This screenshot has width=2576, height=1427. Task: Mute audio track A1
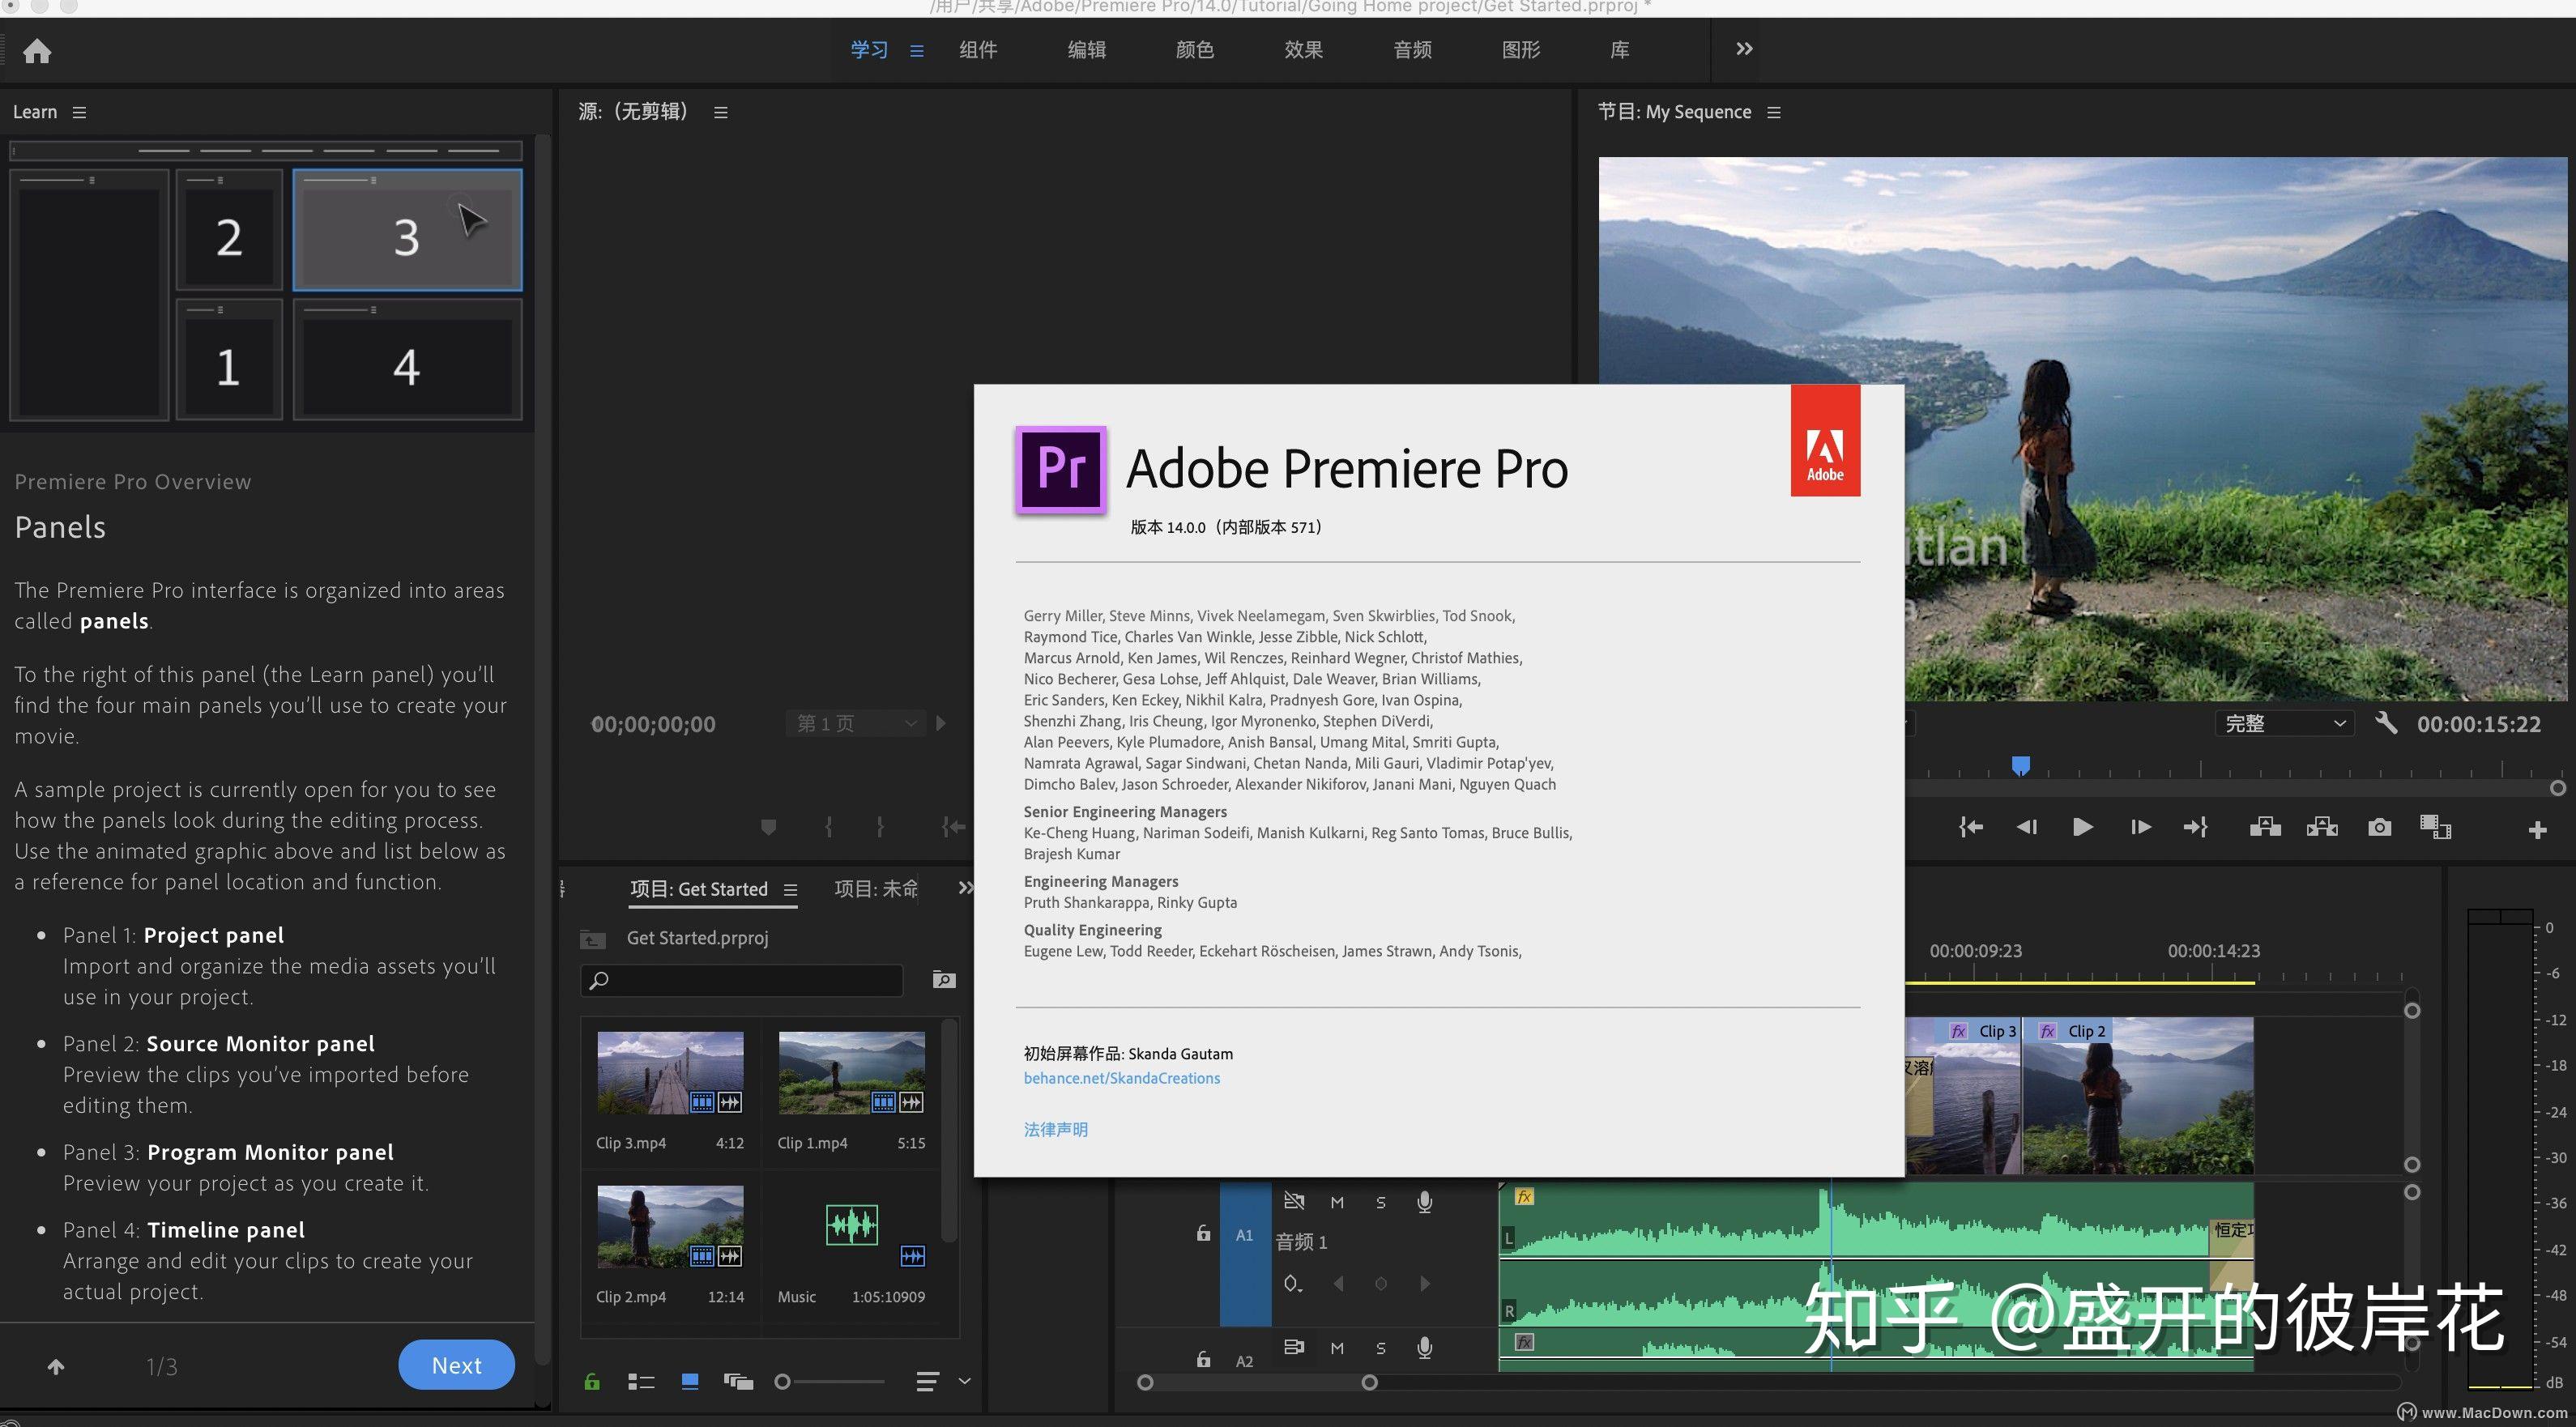pos(1337,1202)
